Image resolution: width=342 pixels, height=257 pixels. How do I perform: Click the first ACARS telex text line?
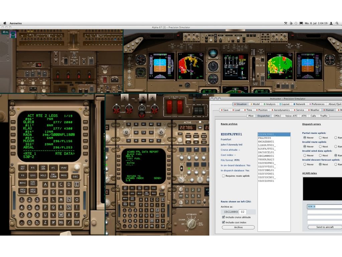(x=325, y=206)
